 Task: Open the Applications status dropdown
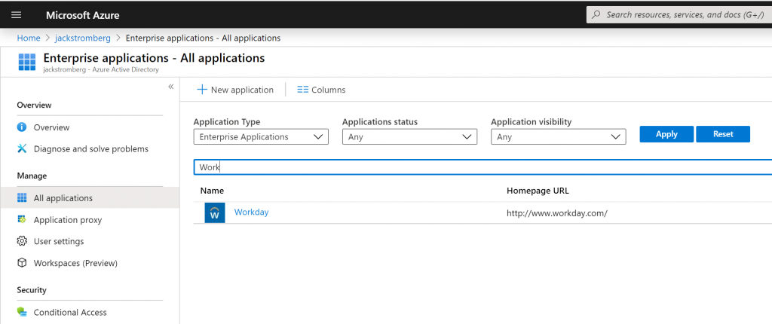(x=409, y=137)
